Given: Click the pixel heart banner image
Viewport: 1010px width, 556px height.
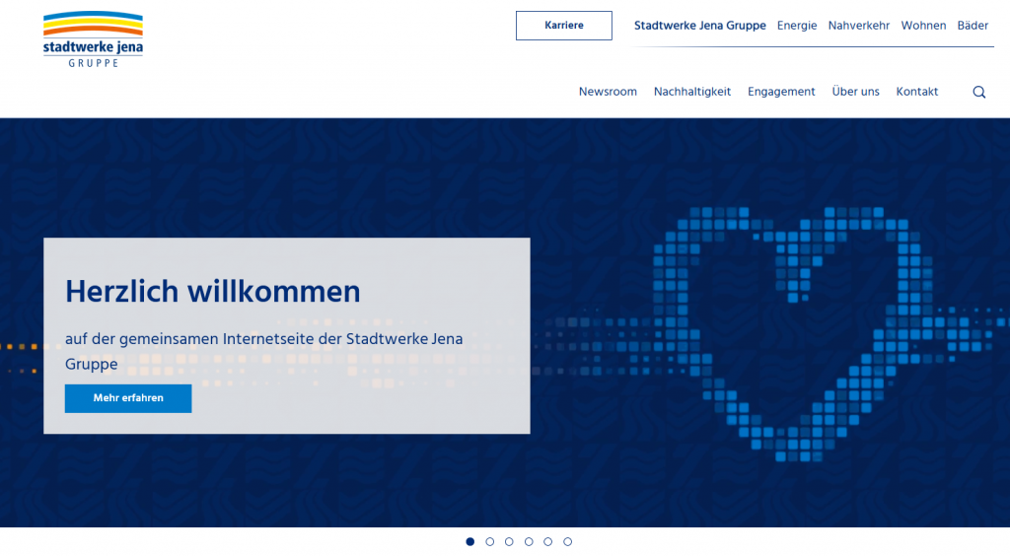Looking at the screenshot, I should tap(792, 333).
